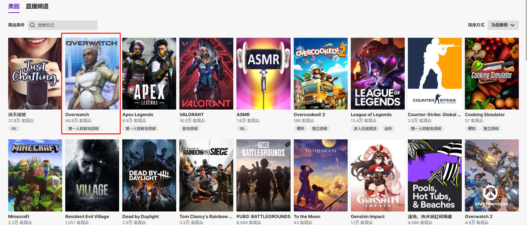Open the ASMR category cover image
527x225 pixels.
tap(263, 74)
